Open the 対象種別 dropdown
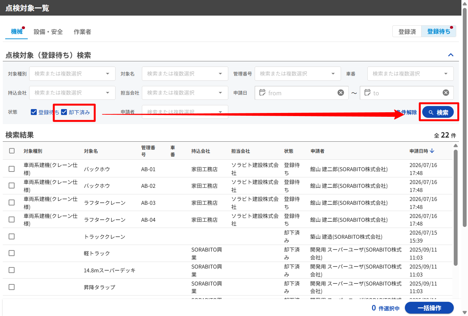Screen dimensions: 468x316 click(x=72, y=73)
